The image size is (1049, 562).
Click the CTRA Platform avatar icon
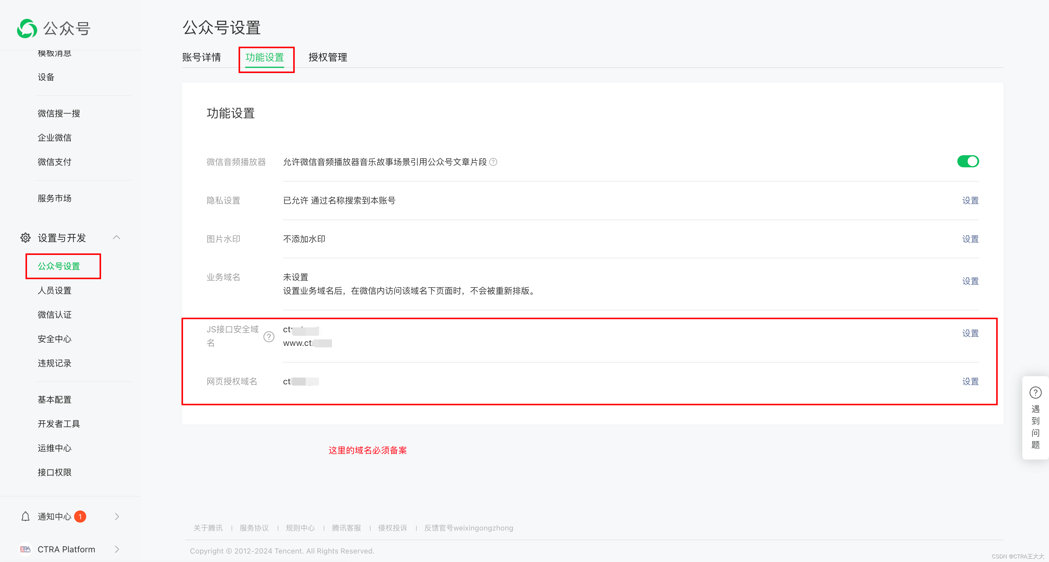[25, 549]
